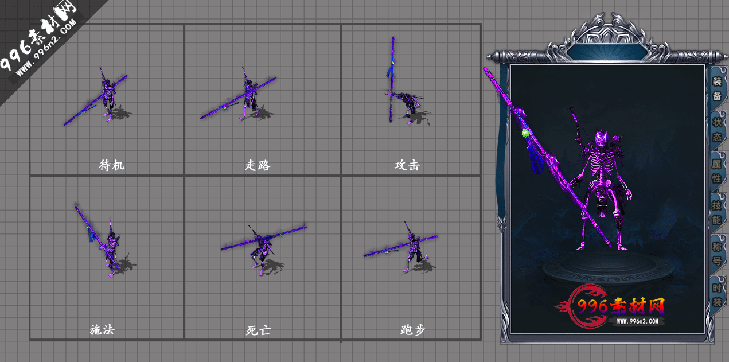The height and width of the screenshot is (362, 729).
Task: Click the 死亡 label
Action: click(x=258, y=331)
